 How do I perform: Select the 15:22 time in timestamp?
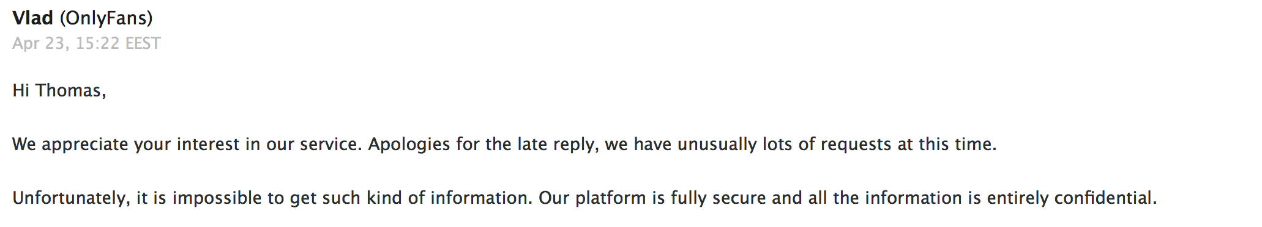pyautogui.click(x=97, y=43)
